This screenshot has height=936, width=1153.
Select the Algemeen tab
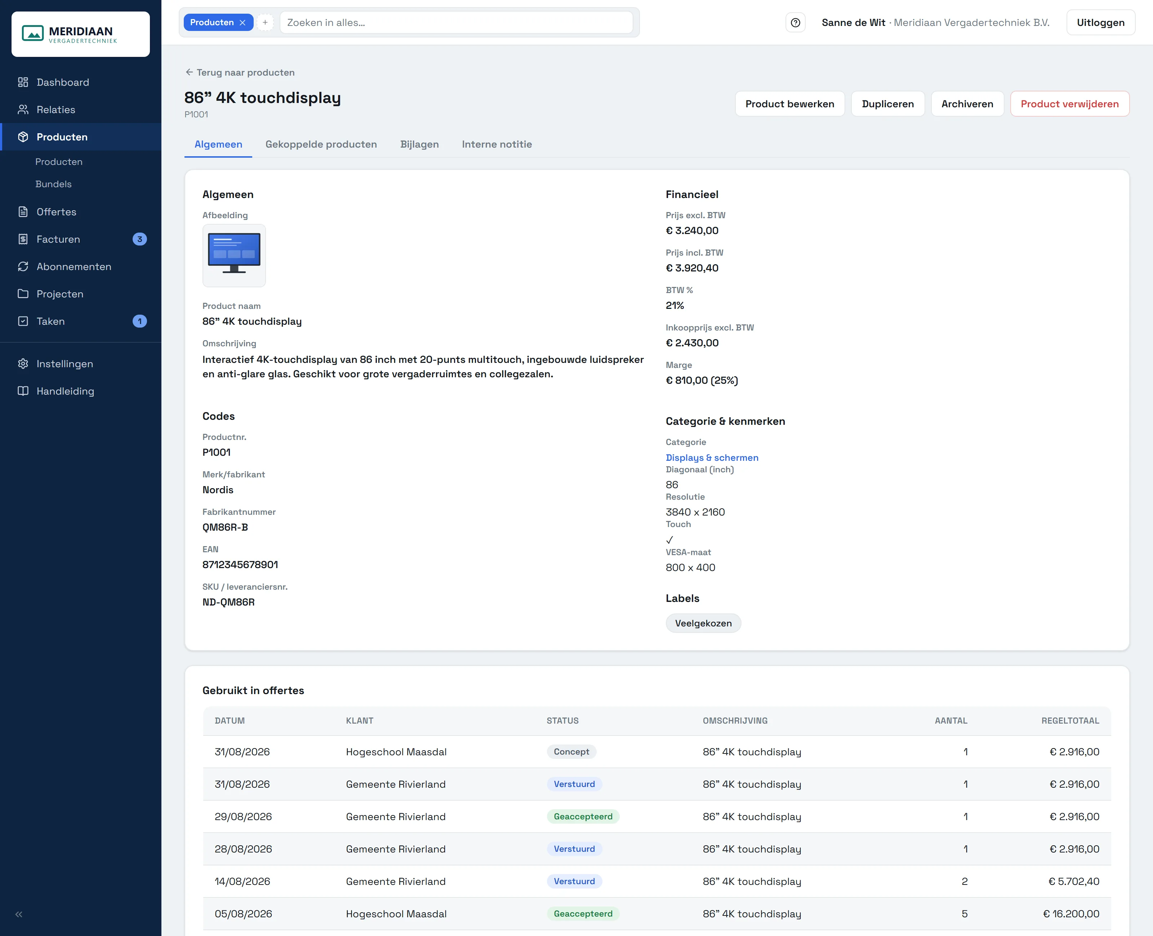tap(218, 144)
